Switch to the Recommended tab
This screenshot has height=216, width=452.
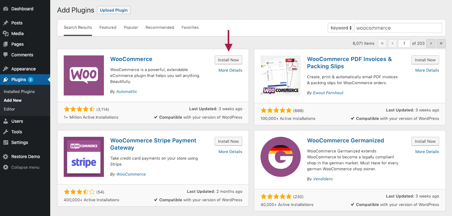(160, 28)
